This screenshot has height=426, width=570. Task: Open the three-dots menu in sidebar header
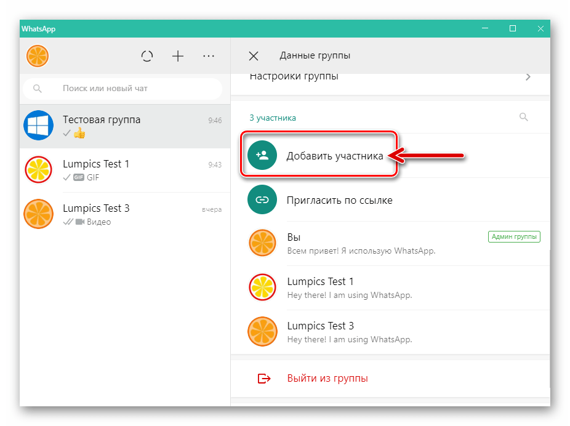click(x=208, y=56)
